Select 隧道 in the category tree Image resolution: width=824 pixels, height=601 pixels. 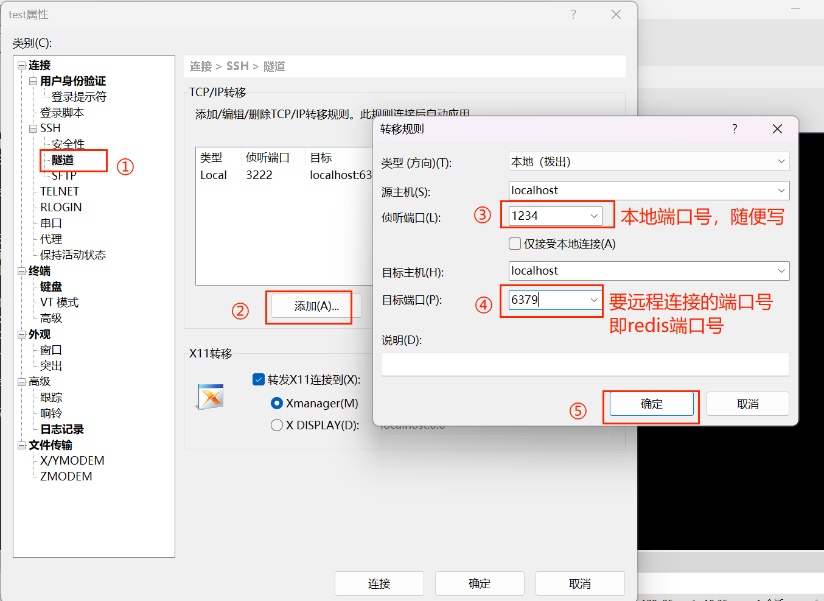(63, 160)
